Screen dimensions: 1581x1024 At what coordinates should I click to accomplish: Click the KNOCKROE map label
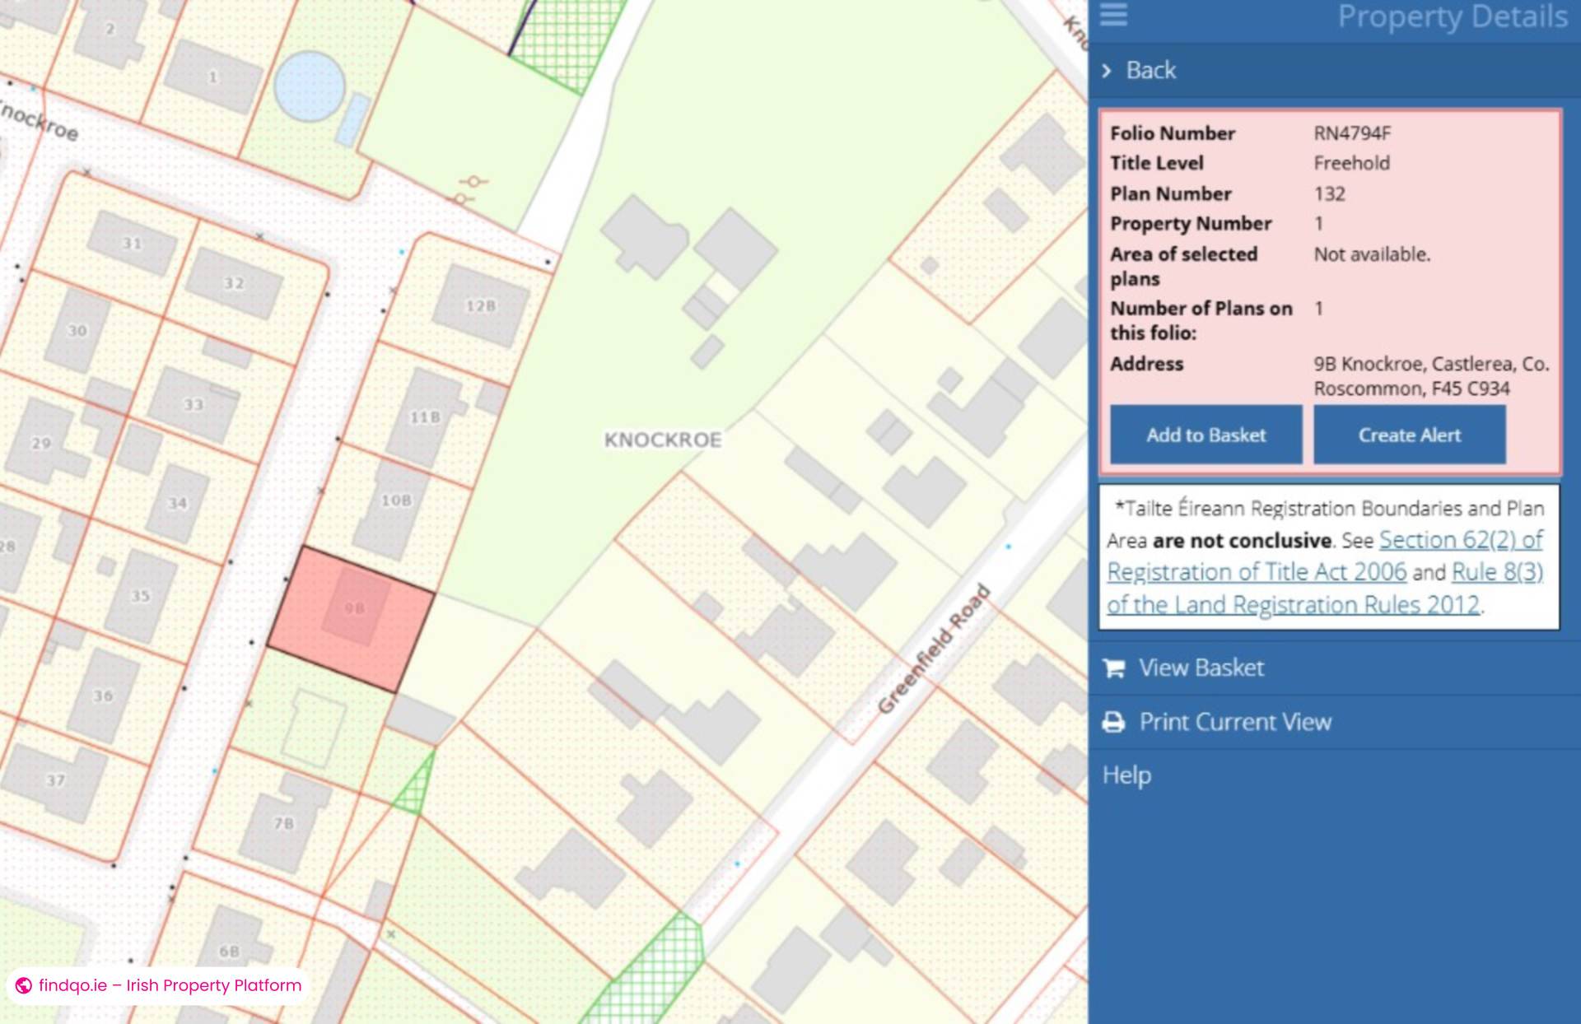[x=663, y=440]
